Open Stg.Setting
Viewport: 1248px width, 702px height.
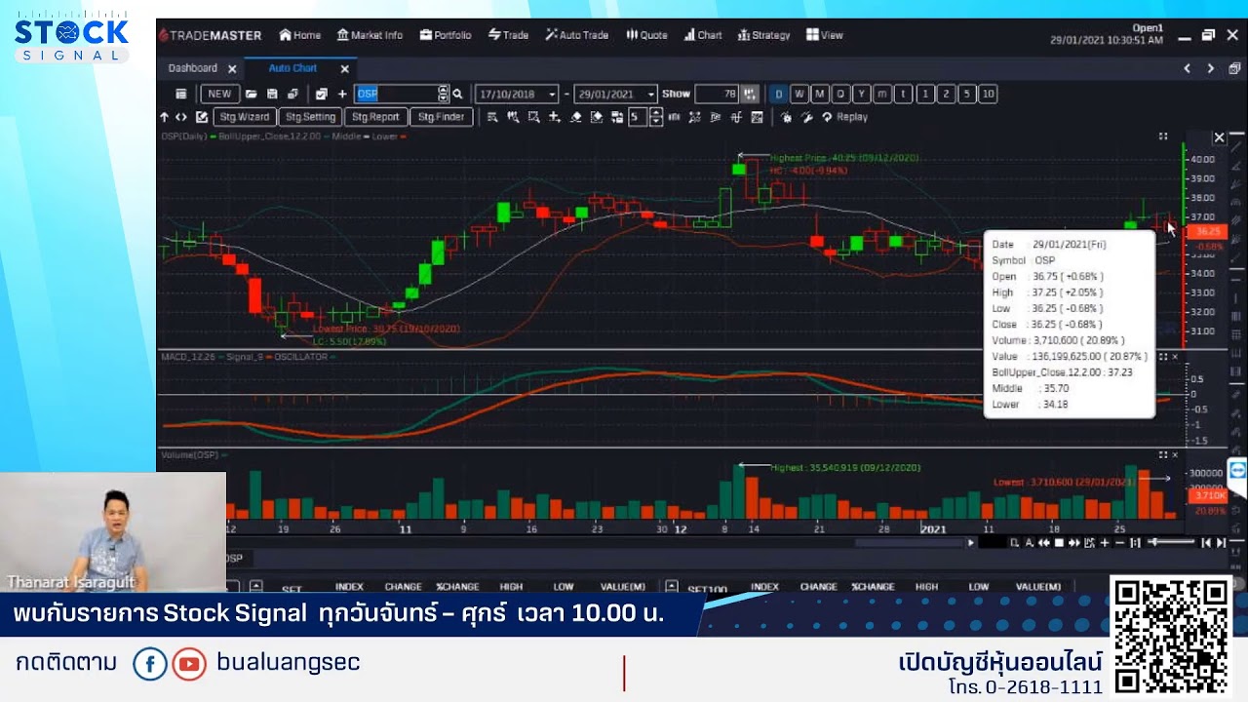[311, 117]
